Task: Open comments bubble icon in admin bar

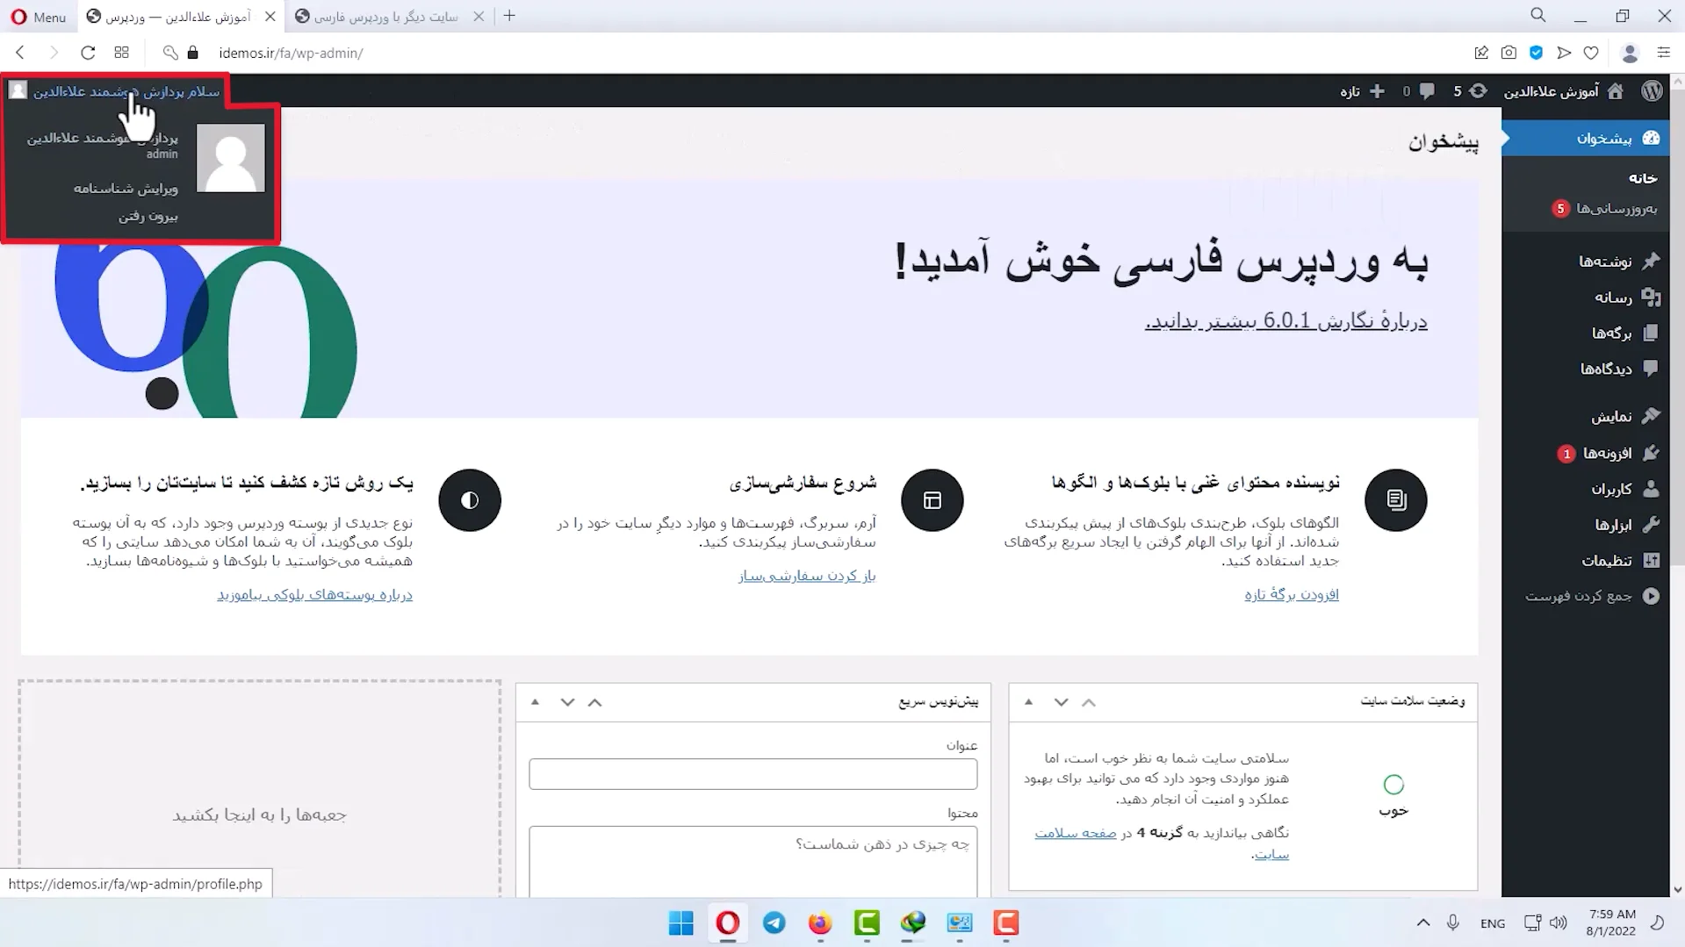Action: point(1428,91)
